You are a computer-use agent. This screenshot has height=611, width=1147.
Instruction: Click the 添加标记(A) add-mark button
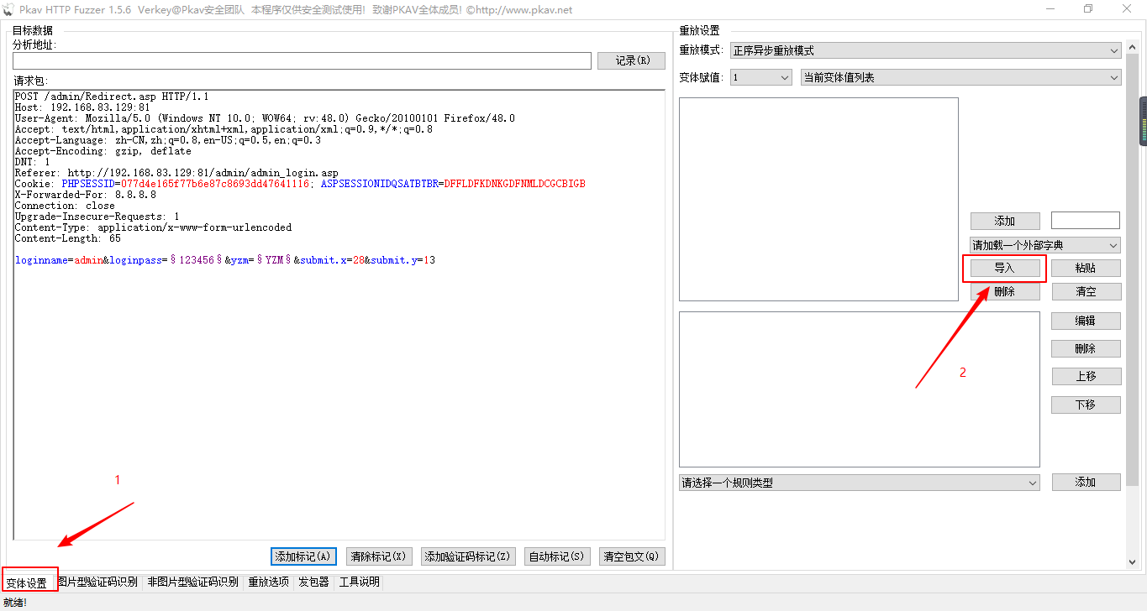303,556
